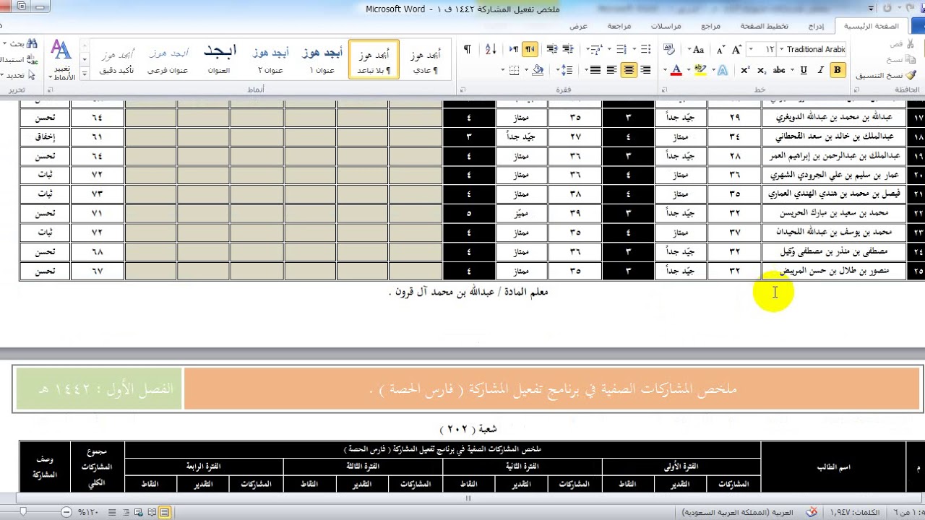Viewport: 925px width, 520px height.
Task: Click the Shading paint bucket icon
Action: click(537, 70)
